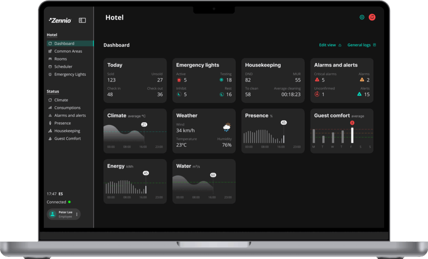Click the ES language selector
This screenshot has width=428, height=259.
click(x=61, y=194)
